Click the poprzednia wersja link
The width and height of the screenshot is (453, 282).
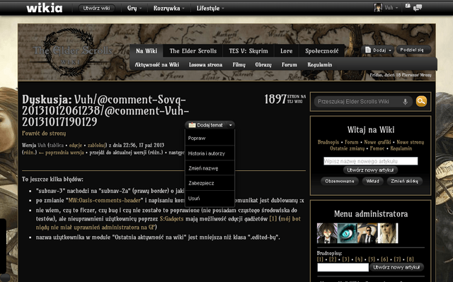coord(64,152)
